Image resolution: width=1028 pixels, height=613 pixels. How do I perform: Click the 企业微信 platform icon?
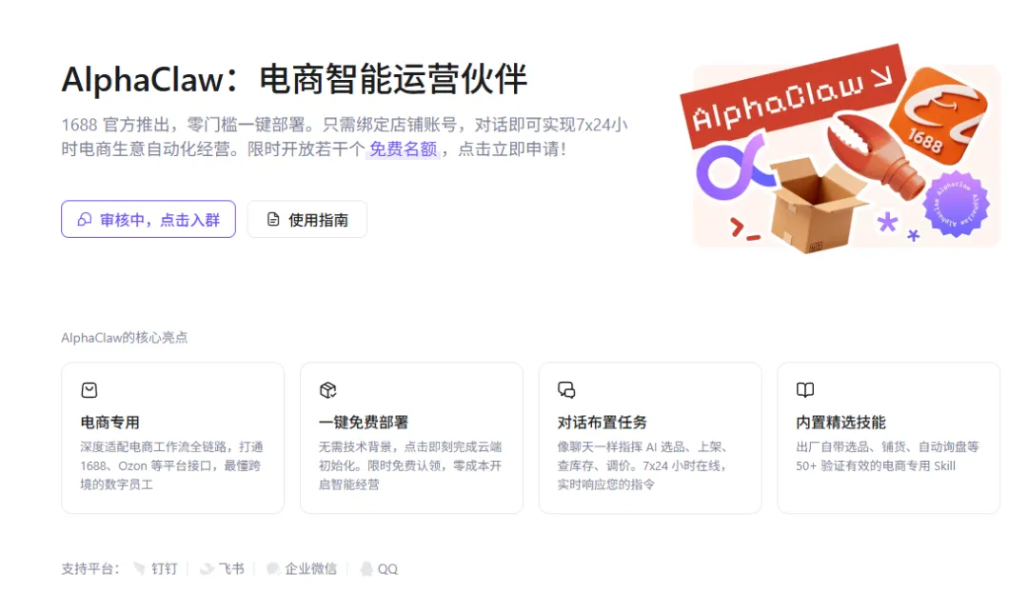(273, 568)
